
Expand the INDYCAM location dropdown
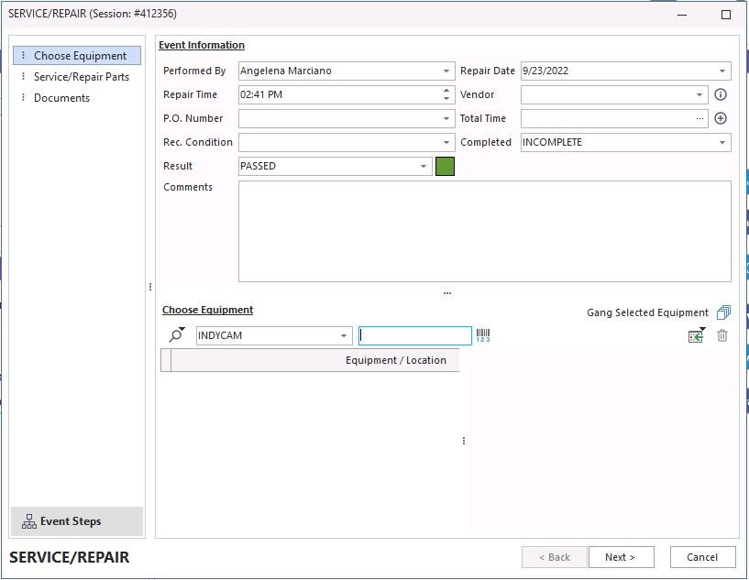[x=344, y=336]
